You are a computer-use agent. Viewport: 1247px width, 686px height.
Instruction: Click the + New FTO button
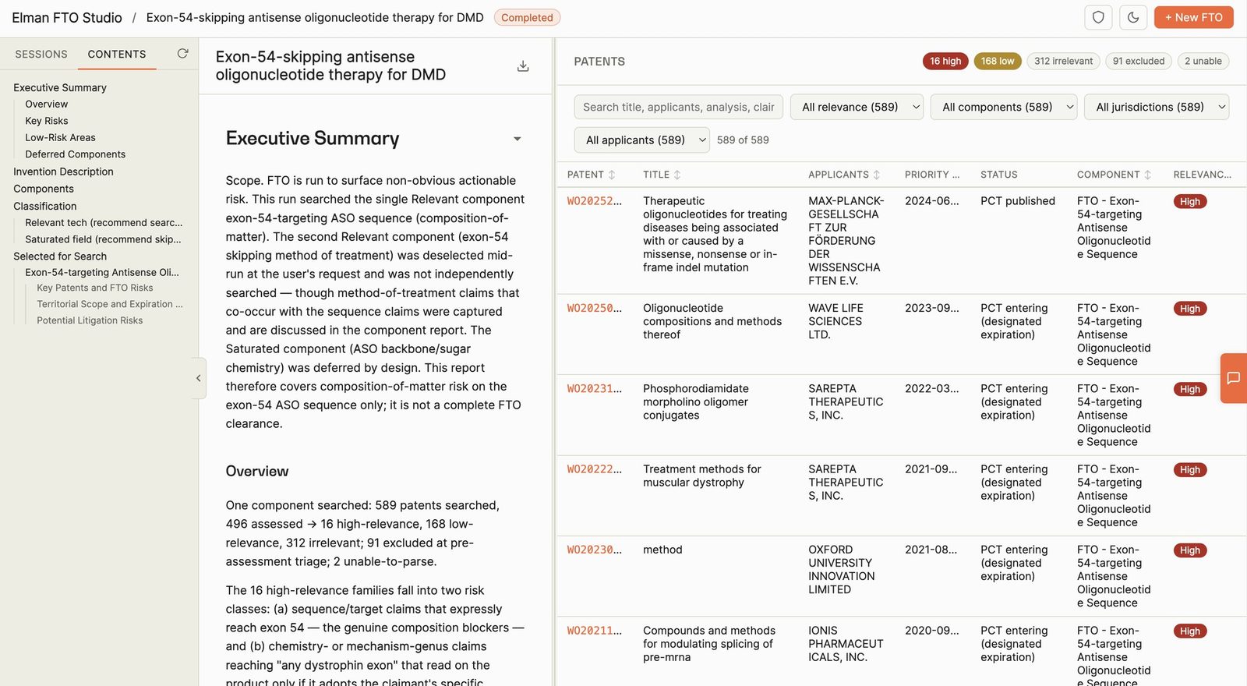pyautogui.click(x=1193, y=17)
